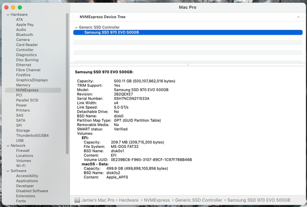307x207 pixels.
Task: Click the Volume UUID value
Action: pyautogui.click(x=152, y=160)
